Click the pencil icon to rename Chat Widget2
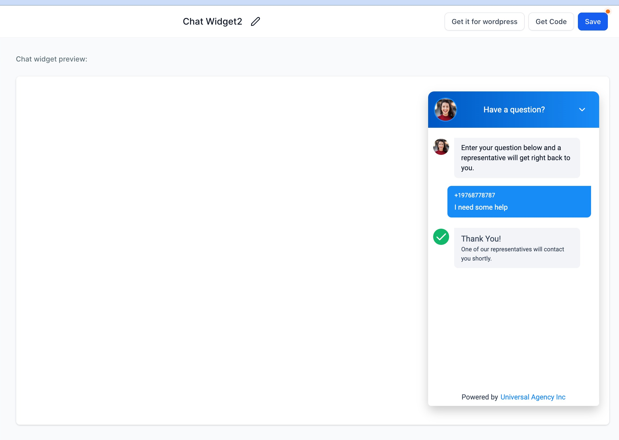The height and width of the screenshot is (440, 619). click(x=255, y=22)
